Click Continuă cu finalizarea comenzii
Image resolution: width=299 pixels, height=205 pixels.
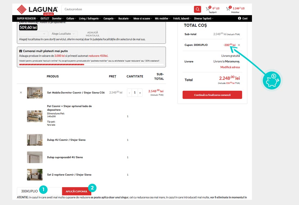(212, 95)
